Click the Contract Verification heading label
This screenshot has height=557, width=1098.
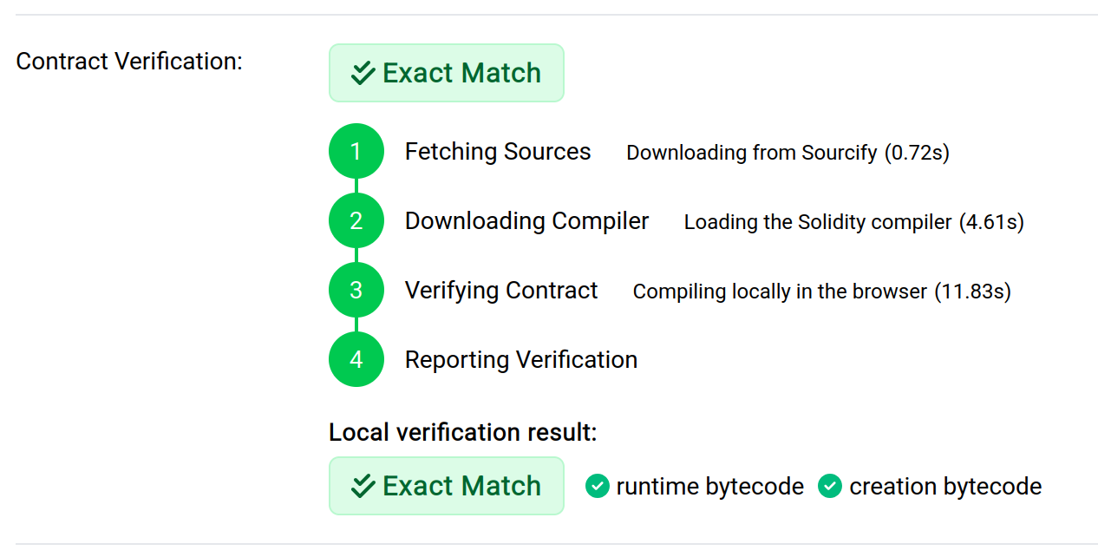coord(129,62)
